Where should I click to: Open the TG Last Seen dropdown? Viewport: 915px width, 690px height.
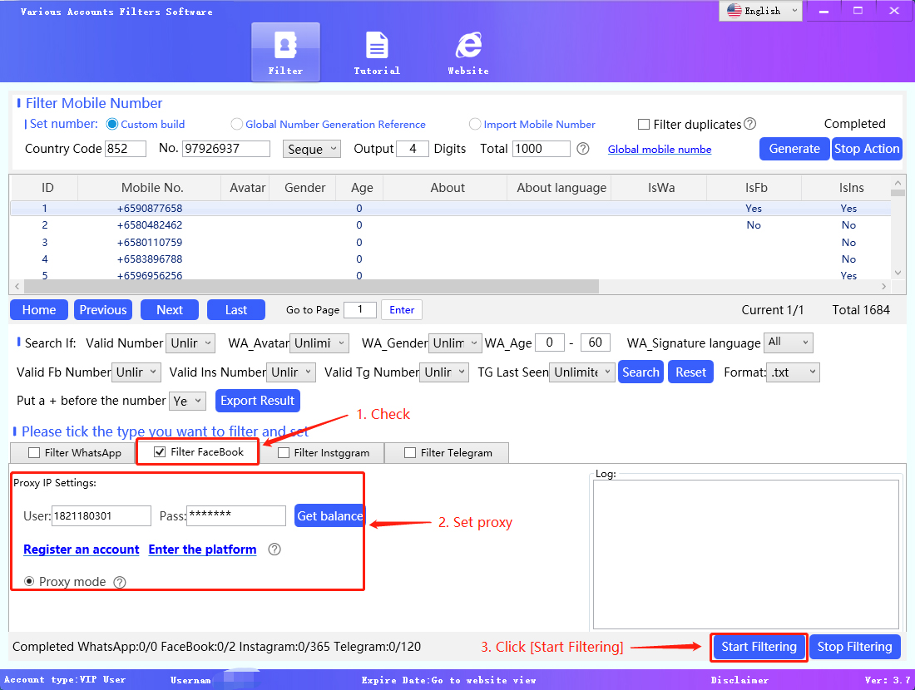(581, 372)
